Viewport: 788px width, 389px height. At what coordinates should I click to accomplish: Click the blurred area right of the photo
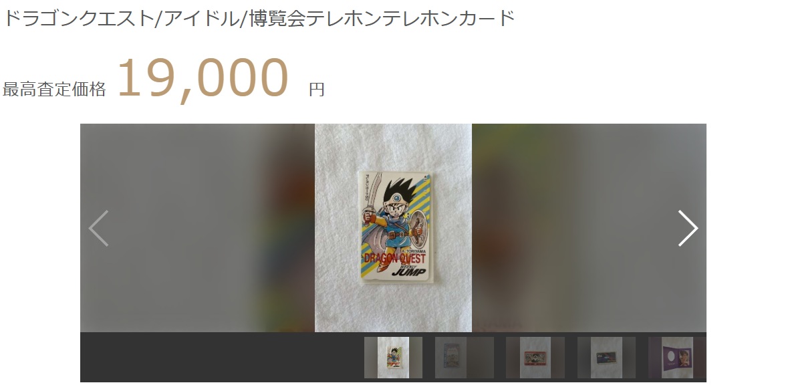589,228
